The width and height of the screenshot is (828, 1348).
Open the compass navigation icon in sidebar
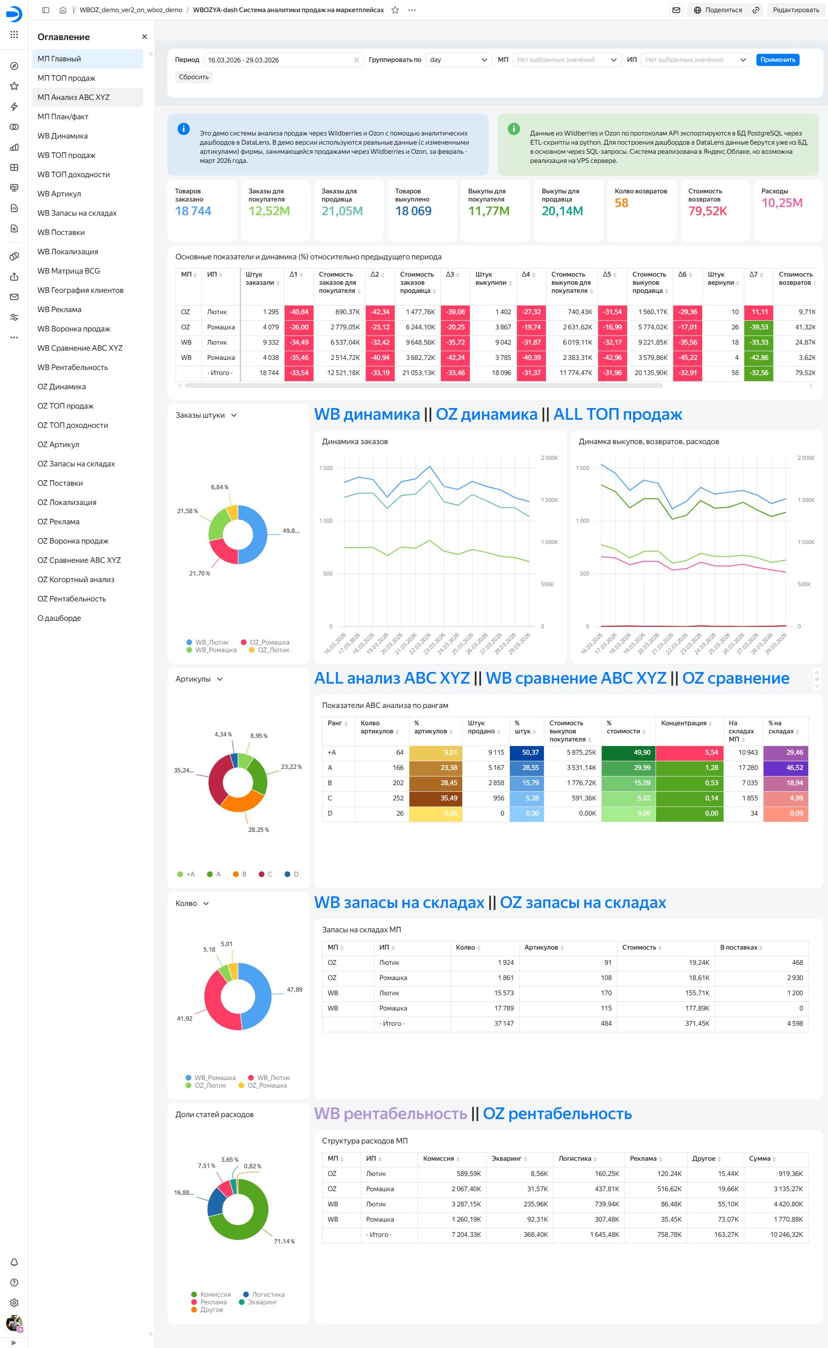[14, 66]
